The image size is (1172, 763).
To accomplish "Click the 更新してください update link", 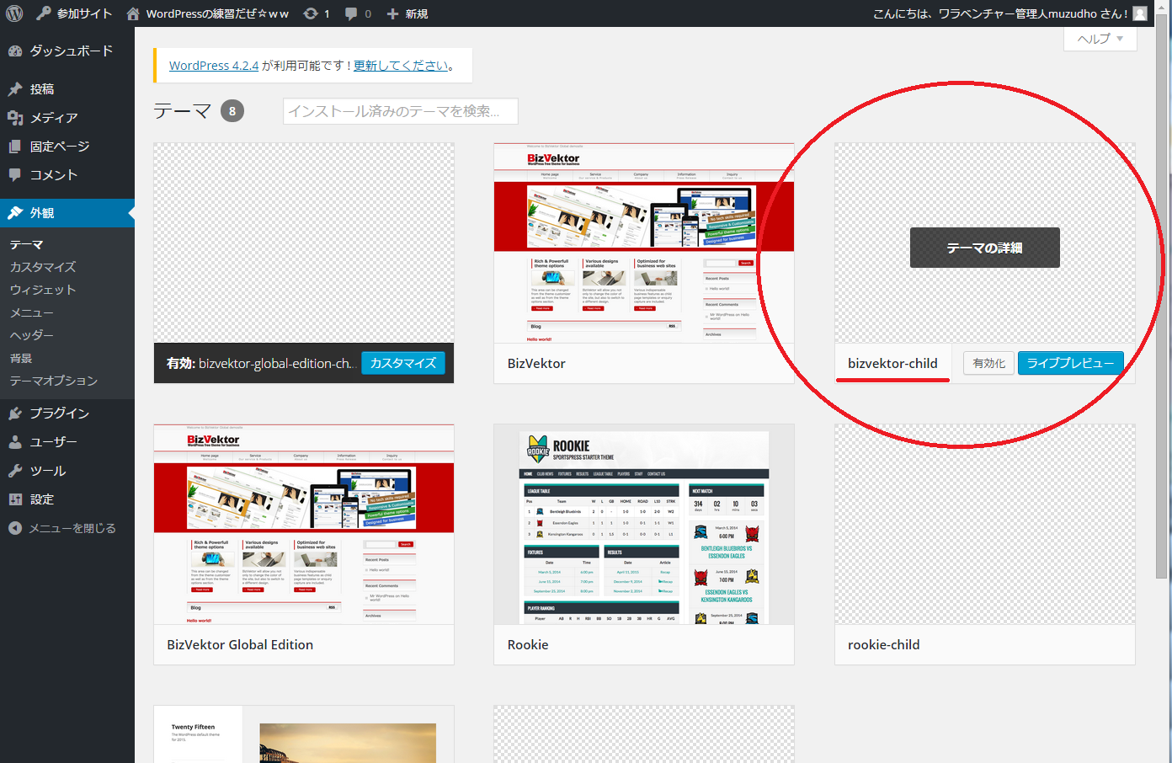I will coord(401,66).
